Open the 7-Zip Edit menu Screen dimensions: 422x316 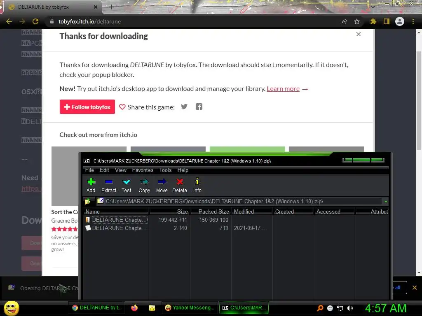click(x=104, y=170)
